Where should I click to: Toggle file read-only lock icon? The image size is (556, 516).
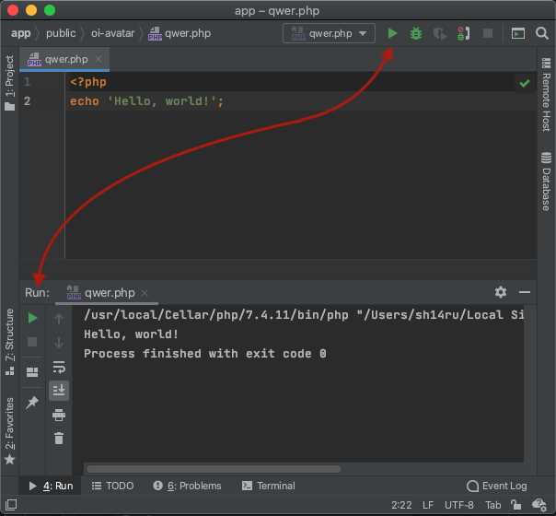pos(515,504)
